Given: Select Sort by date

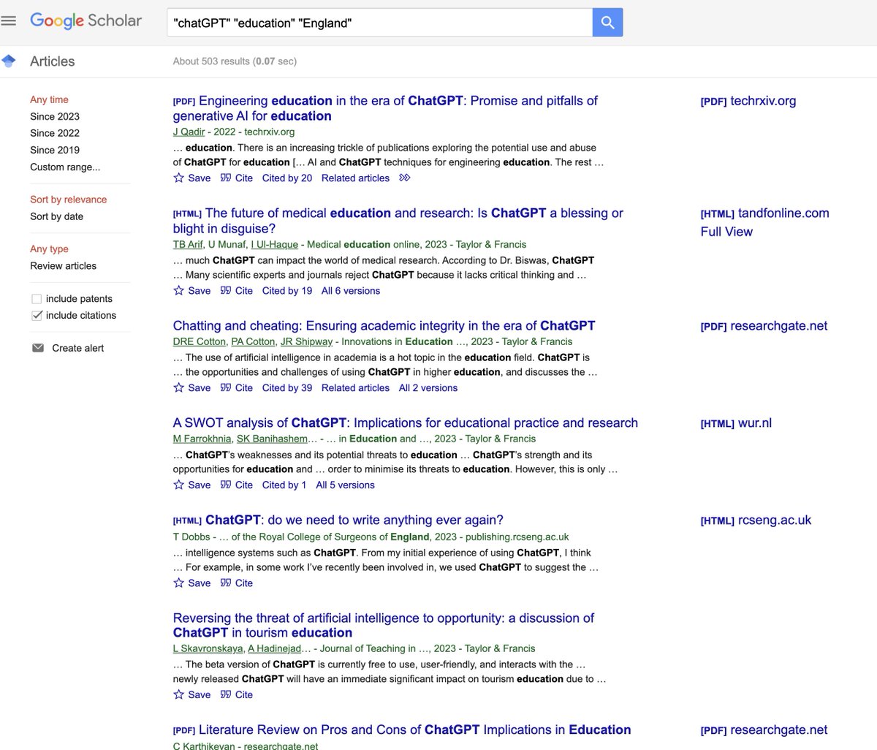Looking at the screenshot, I should tap(56, 216).
